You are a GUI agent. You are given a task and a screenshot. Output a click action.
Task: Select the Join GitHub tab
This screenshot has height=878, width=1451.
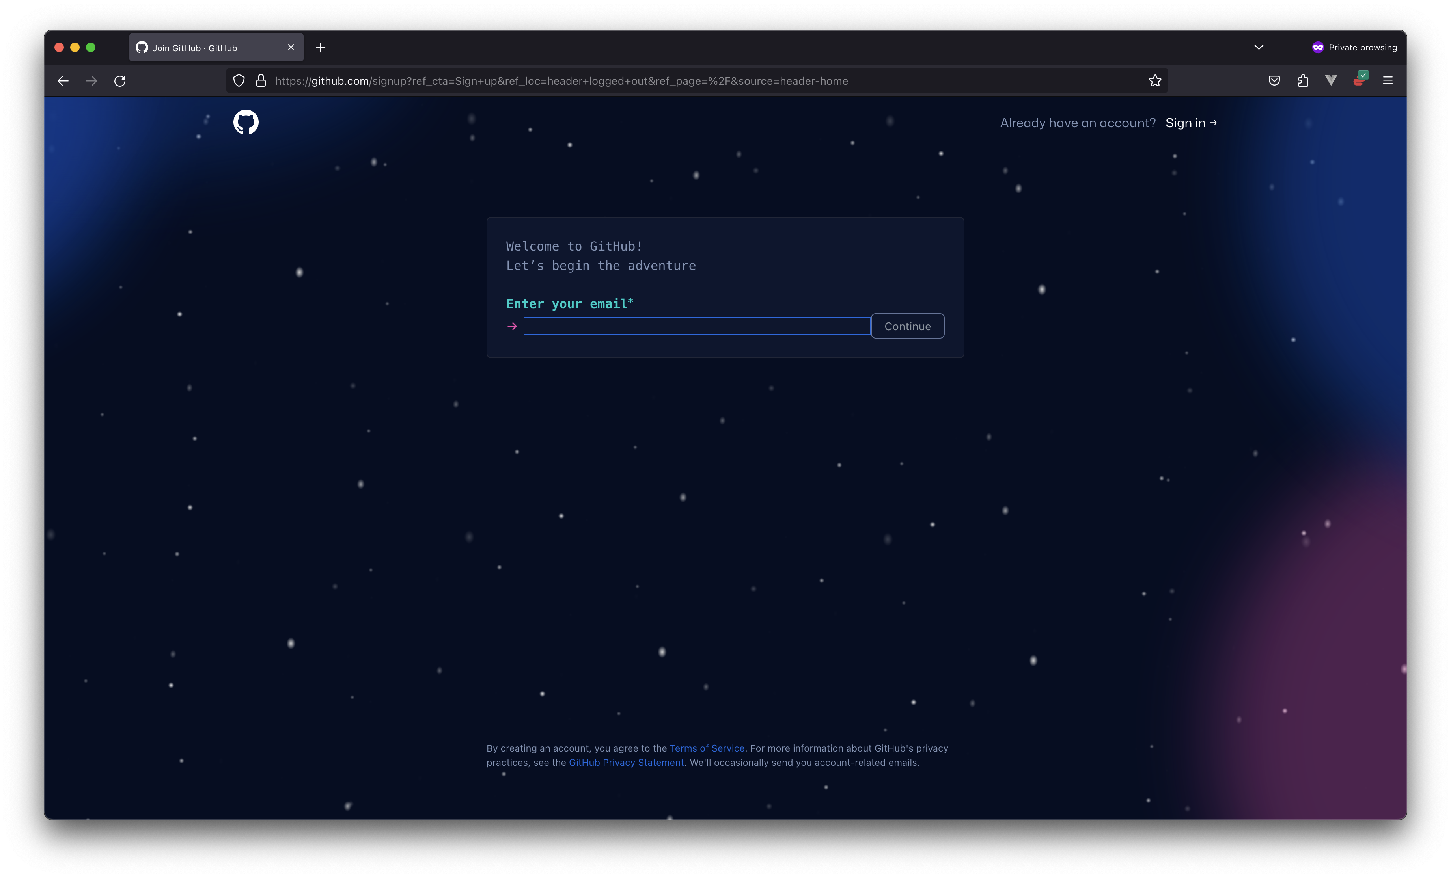[206, 48]
